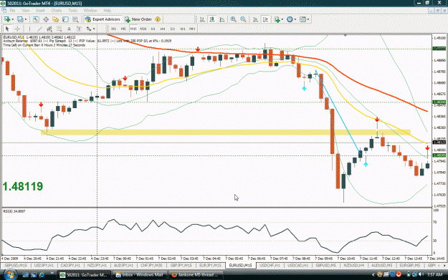Expand the Indicators dropdown arrow
Viewport: 448px width, 280px height.
coord(282,19)
